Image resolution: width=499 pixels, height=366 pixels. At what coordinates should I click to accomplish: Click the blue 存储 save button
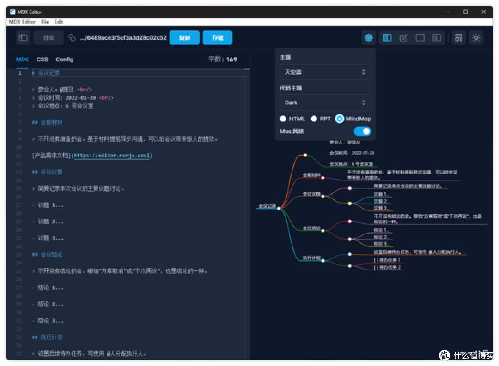[x=218, y=38]
